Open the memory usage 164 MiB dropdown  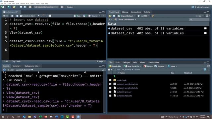coord(143,16)
